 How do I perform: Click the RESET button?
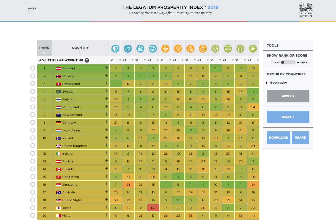[x=288, y=117]
